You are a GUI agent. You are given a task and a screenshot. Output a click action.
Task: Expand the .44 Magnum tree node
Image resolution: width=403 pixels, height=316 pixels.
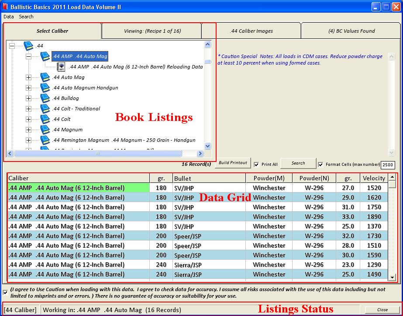pyautogui.click(x=29, y=130)
